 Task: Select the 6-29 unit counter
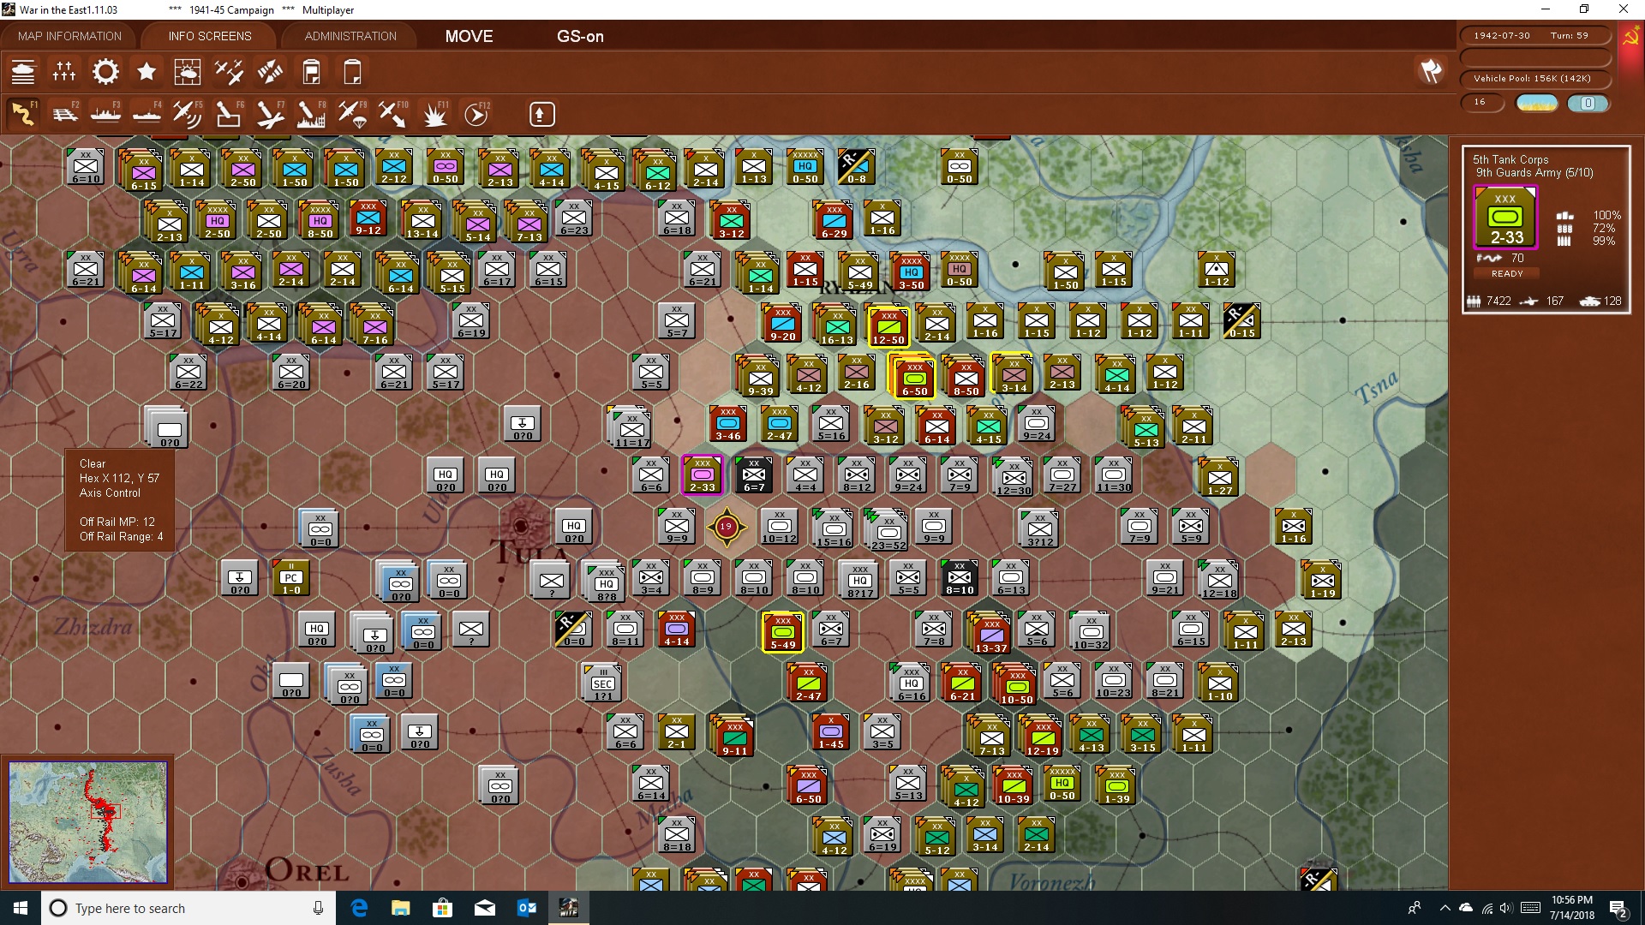pos(834,221)
